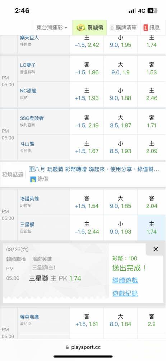Select LG雙子 大 9.0 over option

[x=121, y=69]
